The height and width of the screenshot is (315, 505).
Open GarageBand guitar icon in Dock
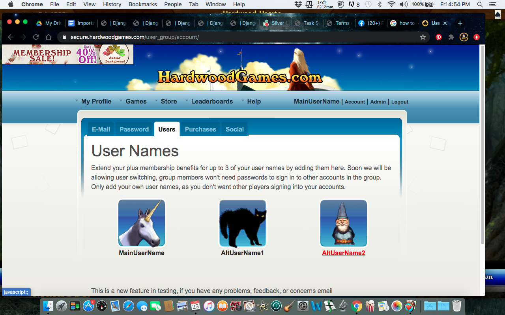(x=290, y=306)
